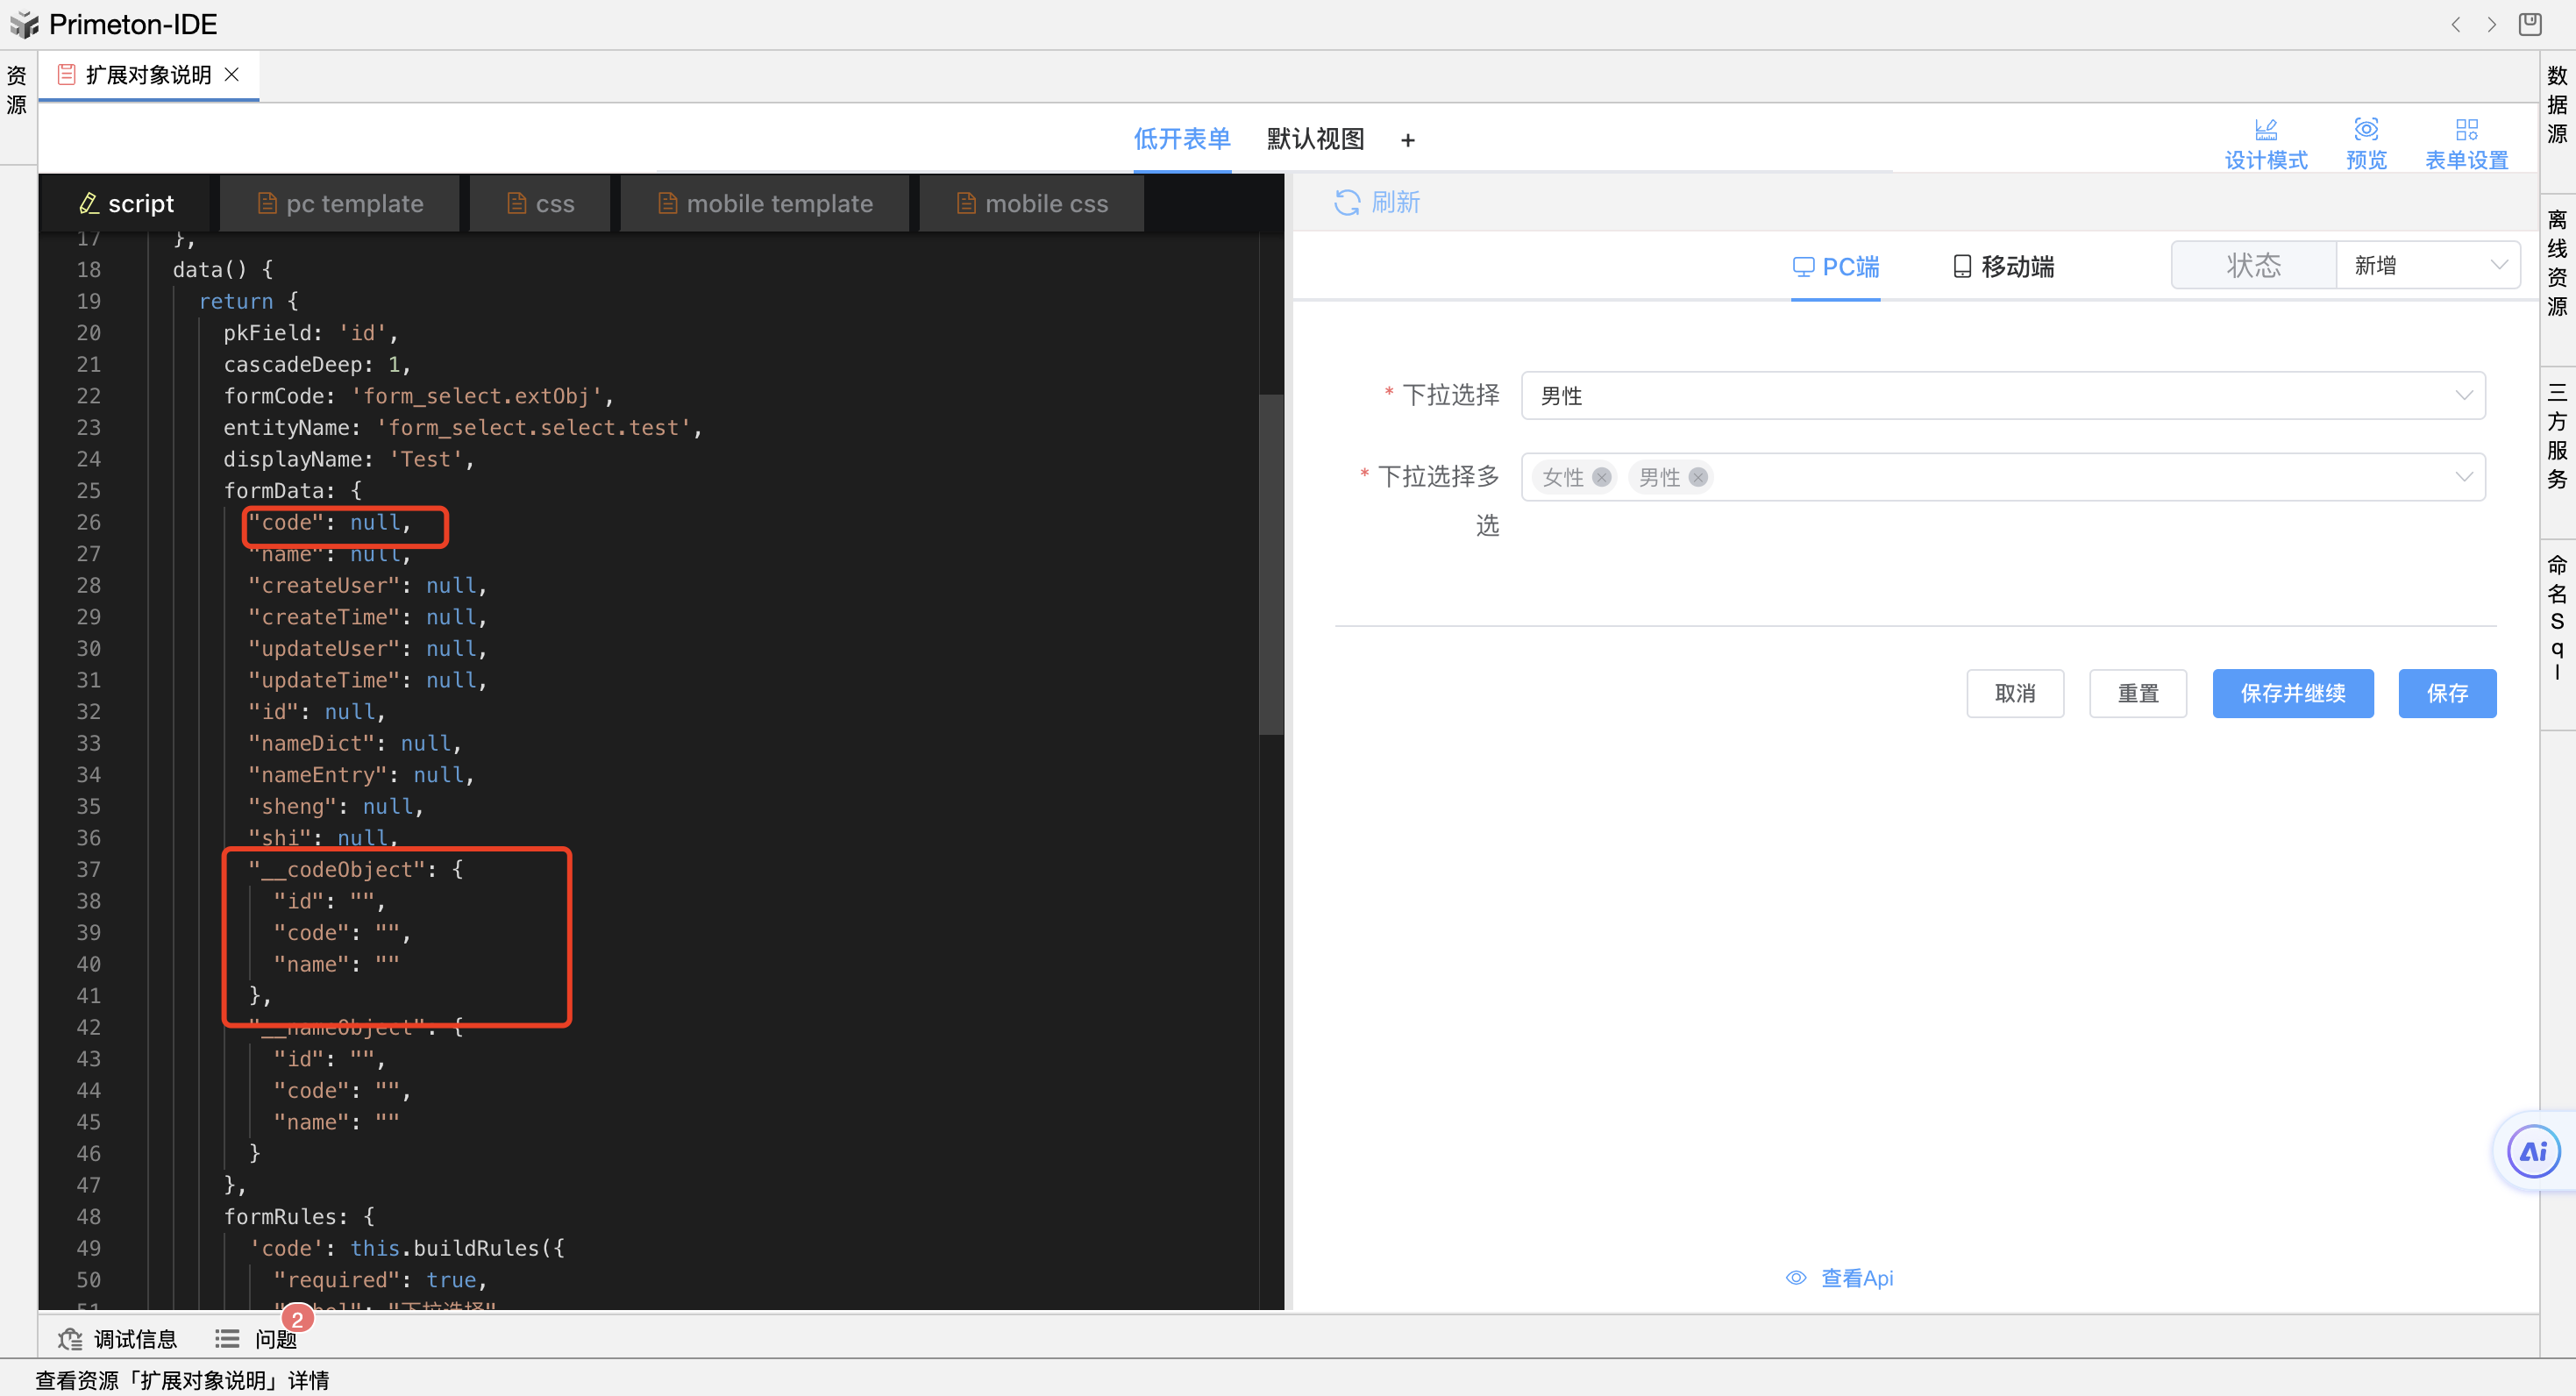
Task: Add a new view with plus button
Action: click(1407, 140)
